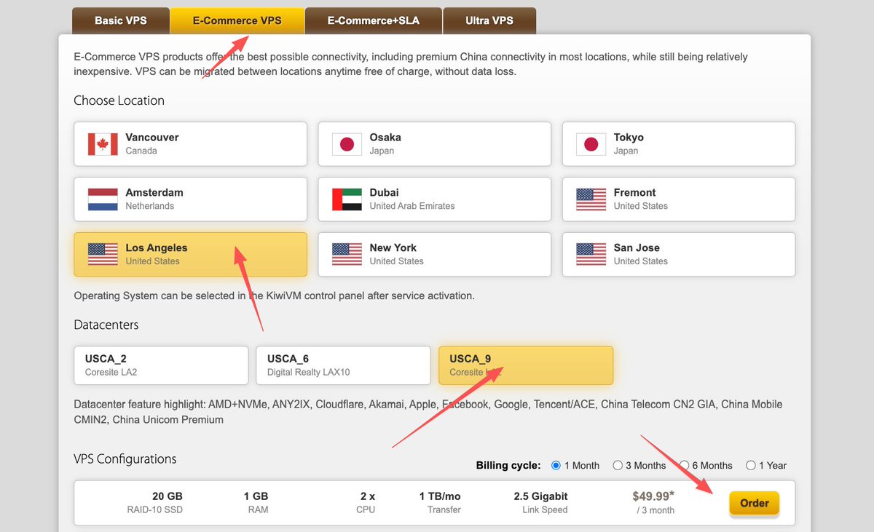Click the Japanese flag icon beside Tokyo
Screen dimensions: 874x532
pos(591,144)
